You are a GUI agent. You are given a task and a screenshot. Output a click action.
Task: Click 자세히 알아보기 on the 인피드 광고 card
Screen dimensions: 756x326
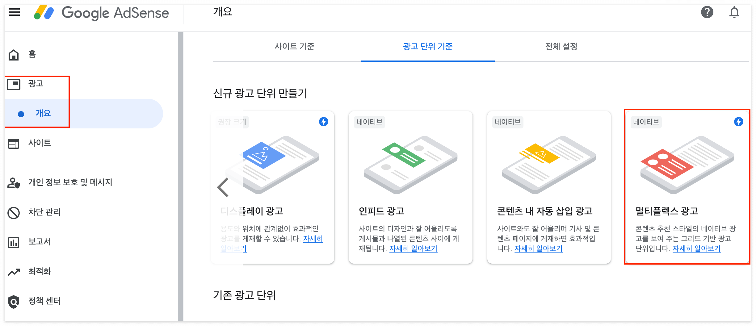[x=414, y=249]
